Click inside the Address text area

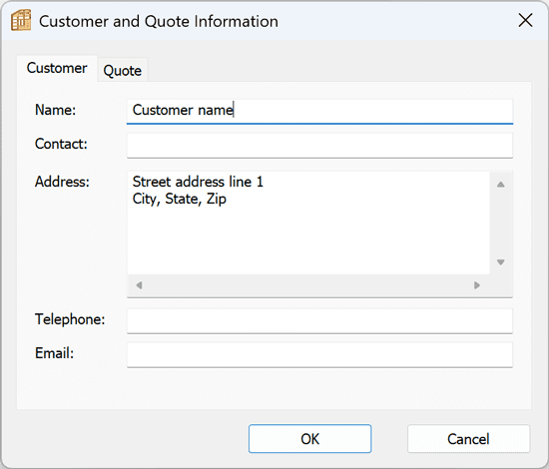click(308, 223)
